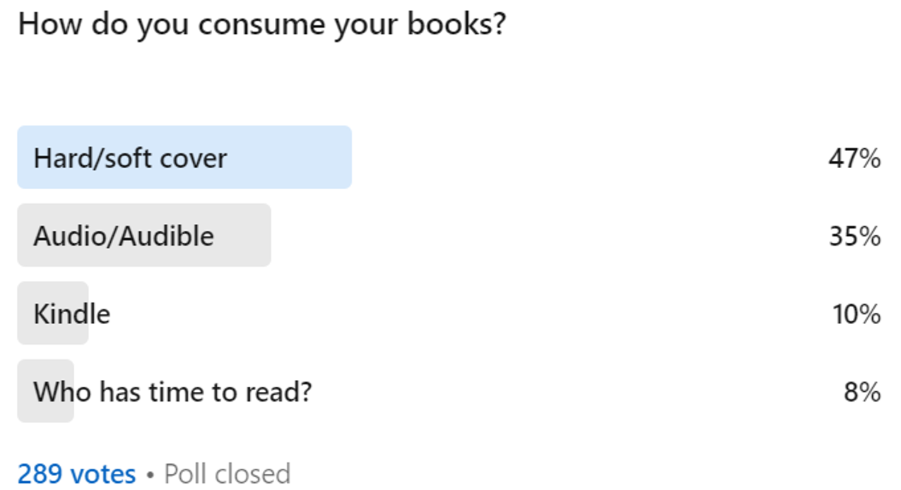Click the Poll closed status text
Image resolution: width=901 pixels, height=490 pixels.
[227, 474]
